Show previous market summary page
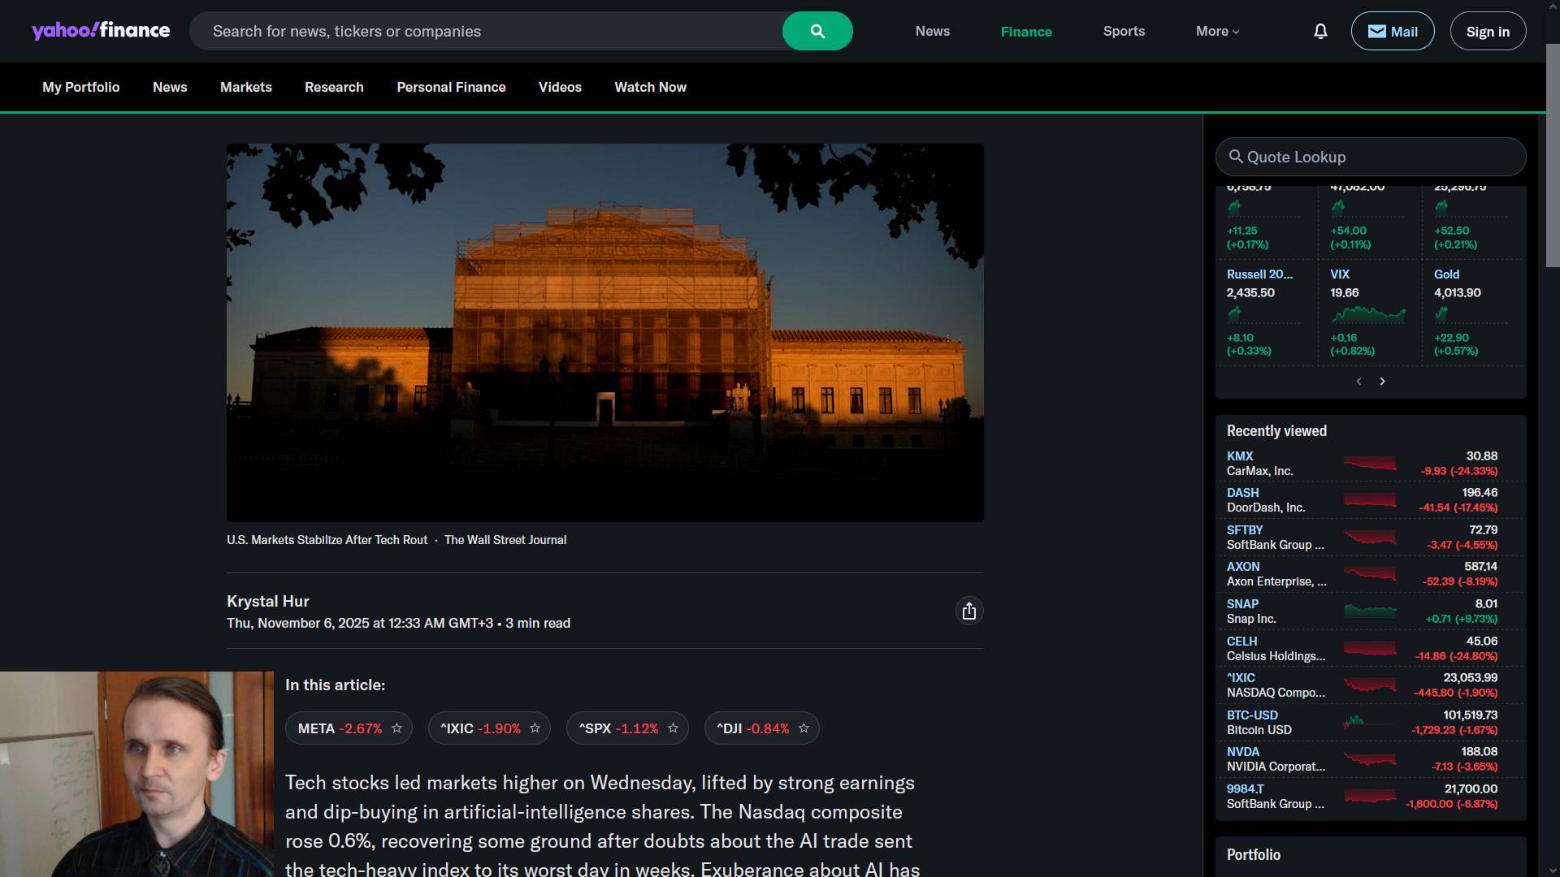This screenshot has width=1560, height=877. pos(1358,382)
